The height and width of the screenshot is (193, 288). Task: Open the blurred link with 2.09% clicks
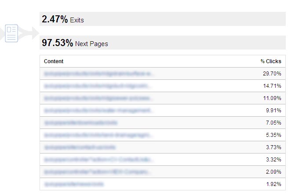click(98, 172)
